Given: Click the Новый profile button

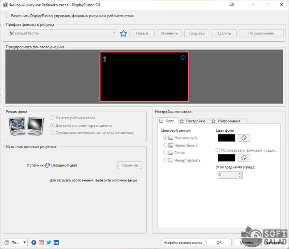Looking at the screenshot, I should pos(142,34).
